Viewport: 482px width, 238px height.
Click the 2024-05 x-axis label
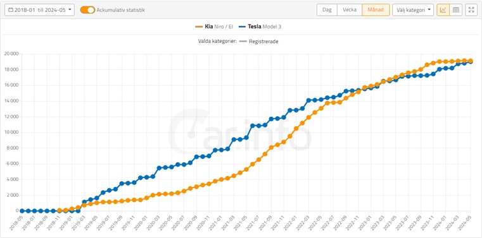tap(464, 223)
